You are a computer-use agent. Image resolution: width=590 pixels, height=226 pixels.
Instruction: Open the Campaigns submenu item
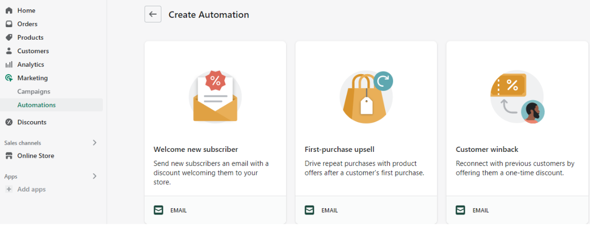click(34, 91)
